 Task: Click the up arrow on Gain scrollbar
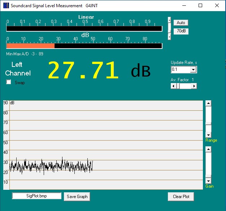(208, 149)
